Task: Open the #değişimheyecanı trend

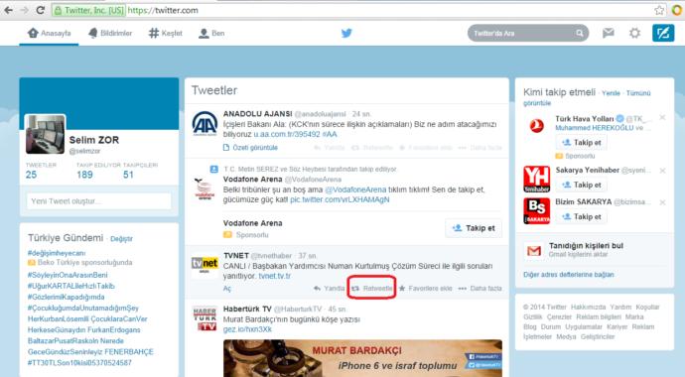Action: pos(57,253)
